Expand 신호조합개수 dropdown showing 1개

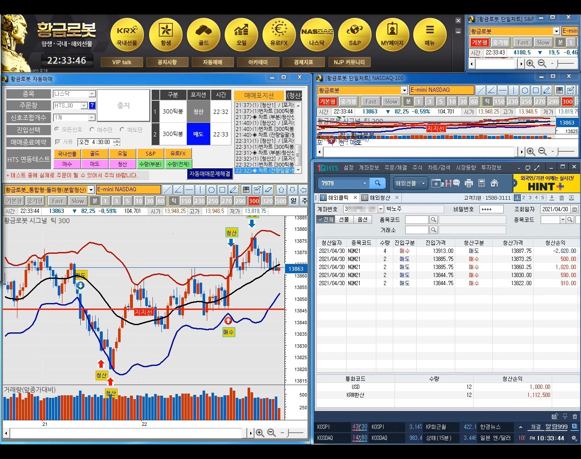point(92,117)
